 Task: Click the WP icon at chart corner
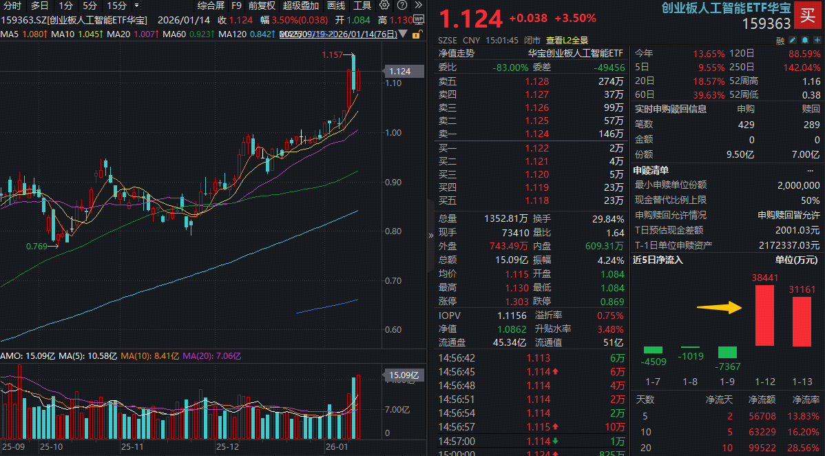[418, 20]
